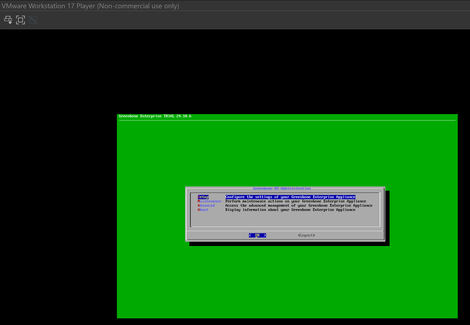Click the disabled Unity mode toolbar icon

click(x=33, y=20)
